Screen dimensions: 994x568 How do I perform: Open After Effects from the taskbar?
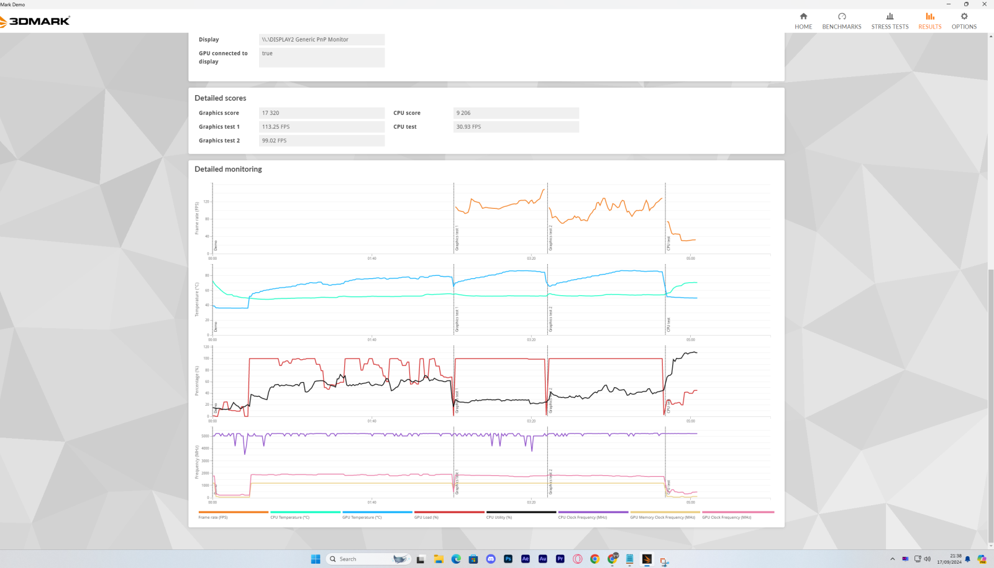pyautogui.click(x=526, y=559)
